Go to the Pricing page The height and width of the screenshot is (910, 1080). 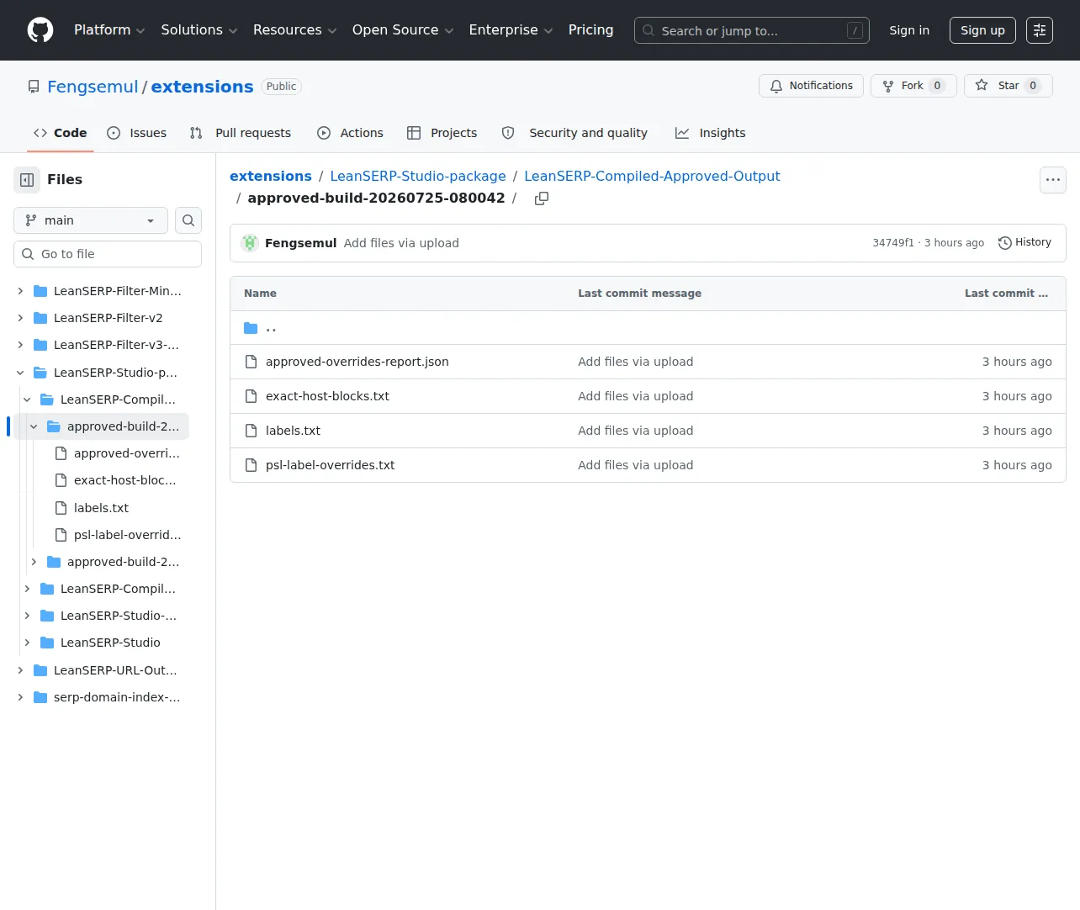point(590,30)
